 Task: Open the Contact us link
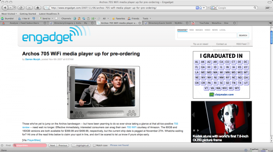221,44
